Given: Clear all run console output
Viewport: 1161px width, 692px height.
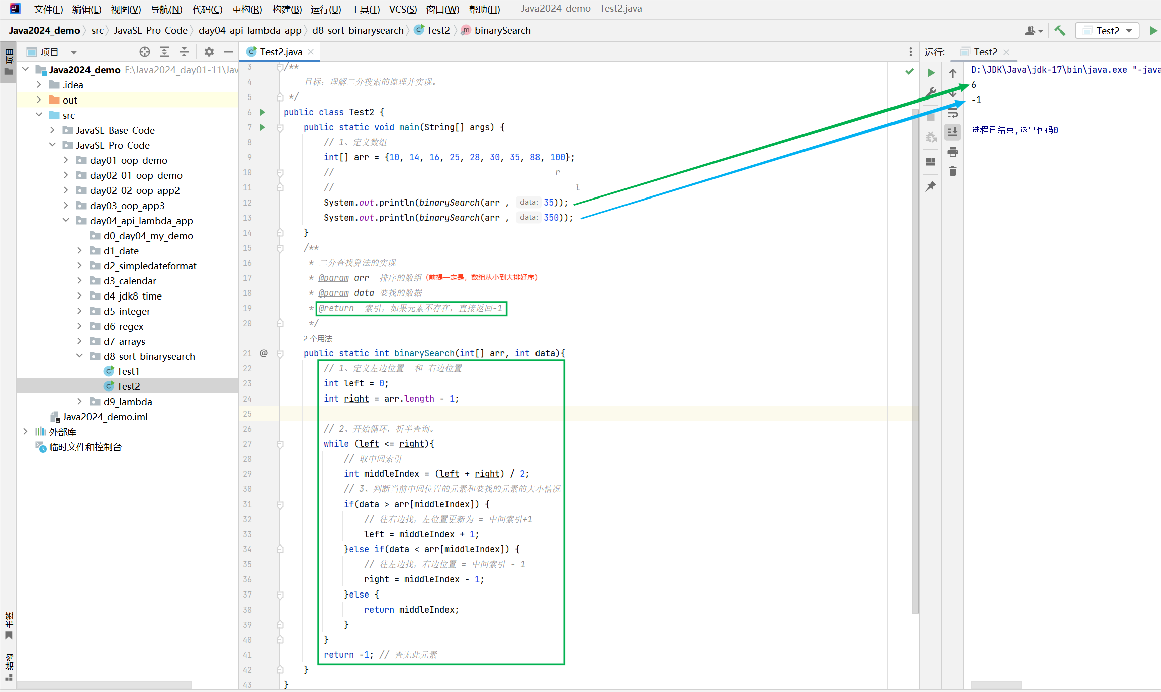Looking at the screenshot, I should tap(952, 171).
